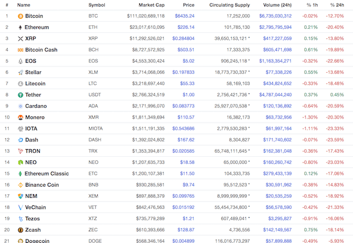Open TRON volume $162,381,048 link
Viewport: 353px width, 243px height.
click(277, 151)
